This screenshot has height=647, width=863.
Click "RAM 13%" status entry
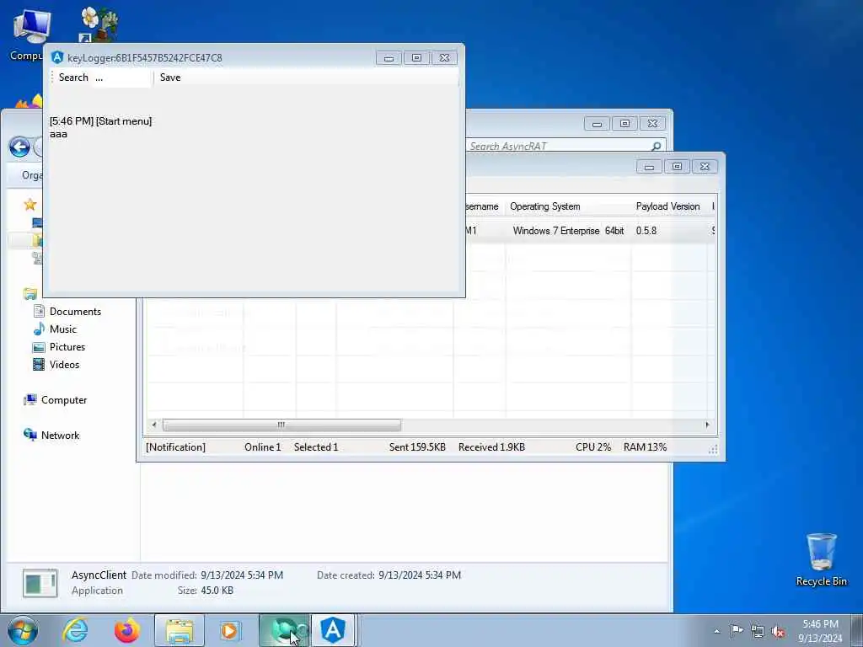[x=645, y=447]
